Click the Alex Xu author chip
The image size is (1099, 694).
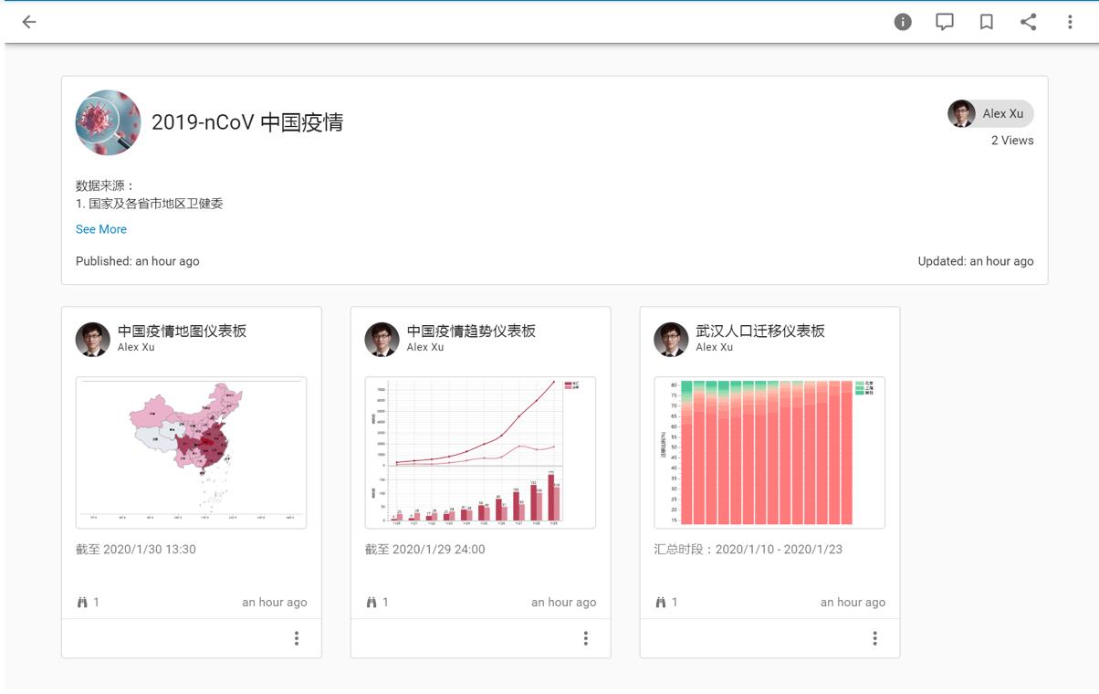point(990,113)
